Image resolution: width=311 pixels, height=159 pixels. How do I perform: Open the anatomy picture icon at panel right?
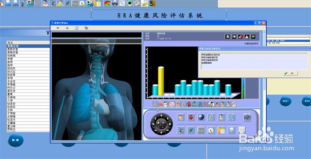(x=247, y=117)
